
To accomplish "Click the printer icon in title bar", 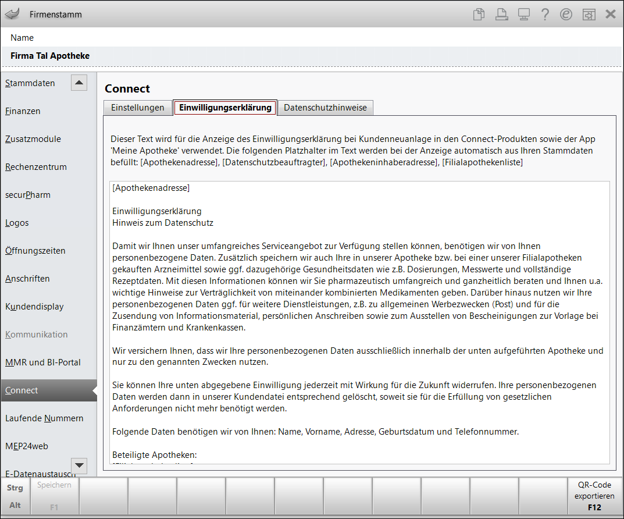I will tap(501, 15).
